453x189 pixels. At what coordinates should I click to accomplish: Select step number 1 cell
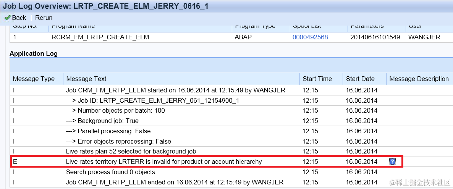tap(29, 37)
